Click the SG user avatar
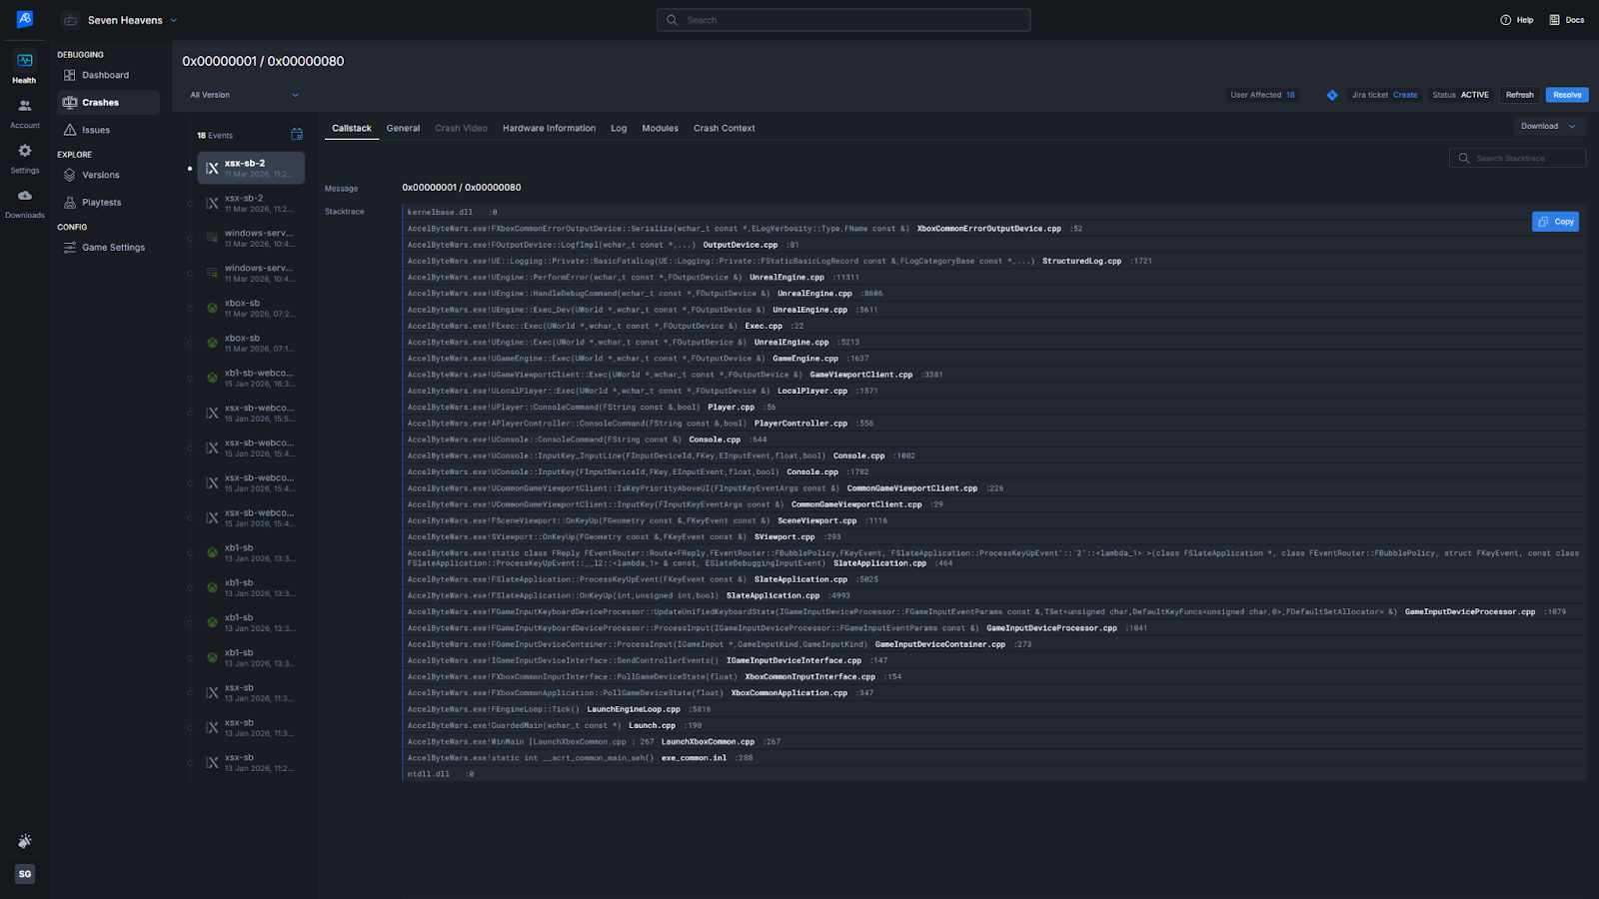The image size is (1599, 899). point(24,874)
